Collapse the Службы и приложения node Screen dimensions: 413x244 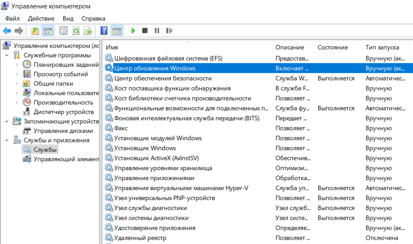click(x=7, y=140)
